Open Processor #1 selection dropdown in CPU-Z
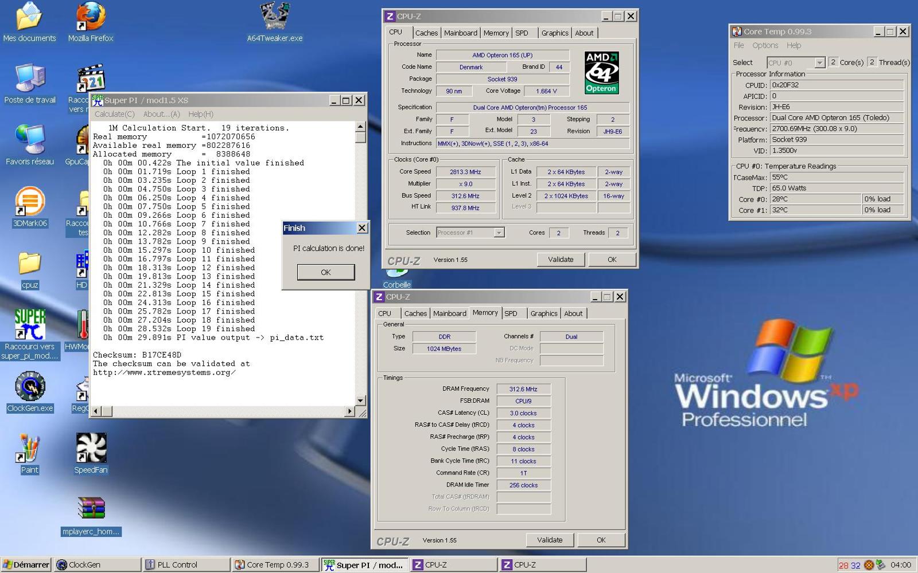 click(499, 233)
